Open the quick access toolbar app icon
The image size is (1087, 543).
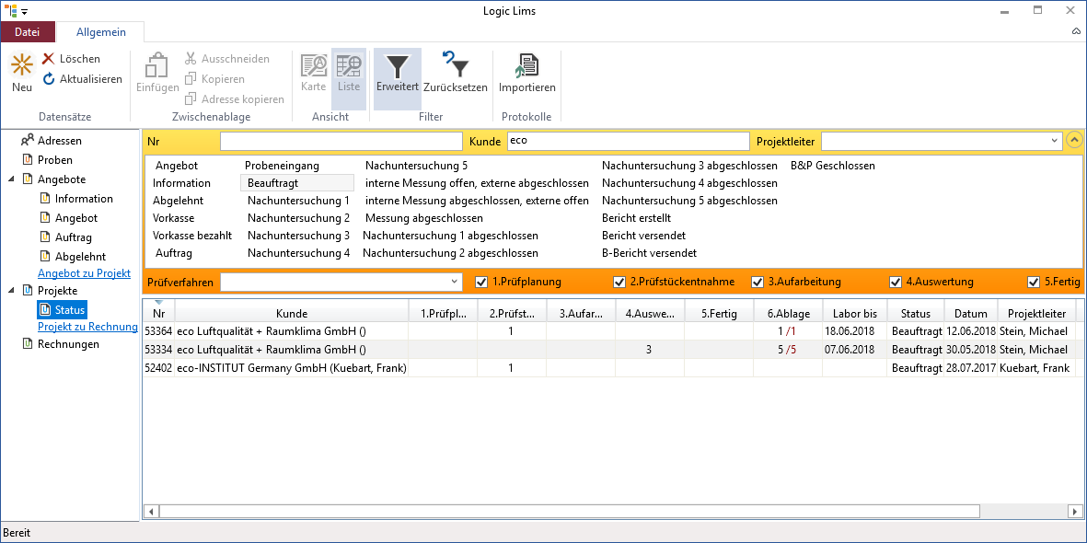tap(10, 10)
